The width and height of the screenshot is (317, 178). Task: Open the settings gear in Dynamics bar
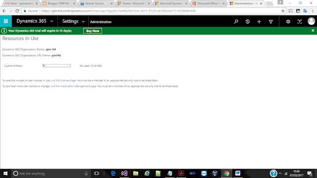point(288,21)
